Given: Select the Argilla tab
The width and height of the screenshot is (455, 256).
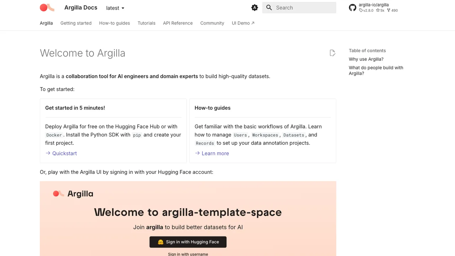Looking at the screenshot, I should coord(46,23).
